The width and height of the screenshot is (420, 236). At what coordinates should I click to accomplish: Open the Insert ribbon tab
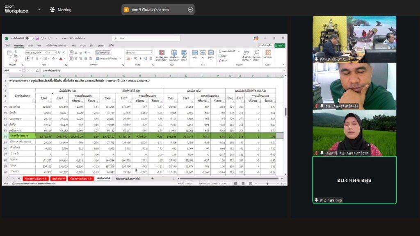click(30, 45)
